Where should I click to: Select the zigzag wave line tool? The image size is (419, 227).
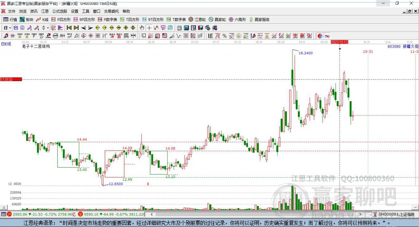click(179, 36)
